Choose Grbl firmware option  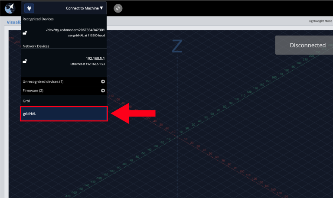coord(64,101)
